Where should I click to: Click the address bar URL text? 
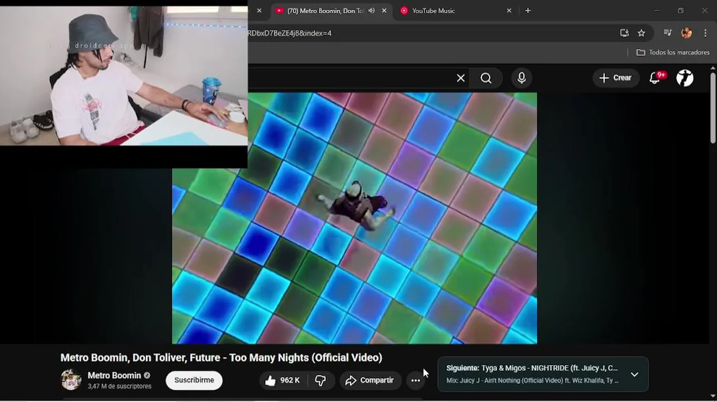[290, 33]
